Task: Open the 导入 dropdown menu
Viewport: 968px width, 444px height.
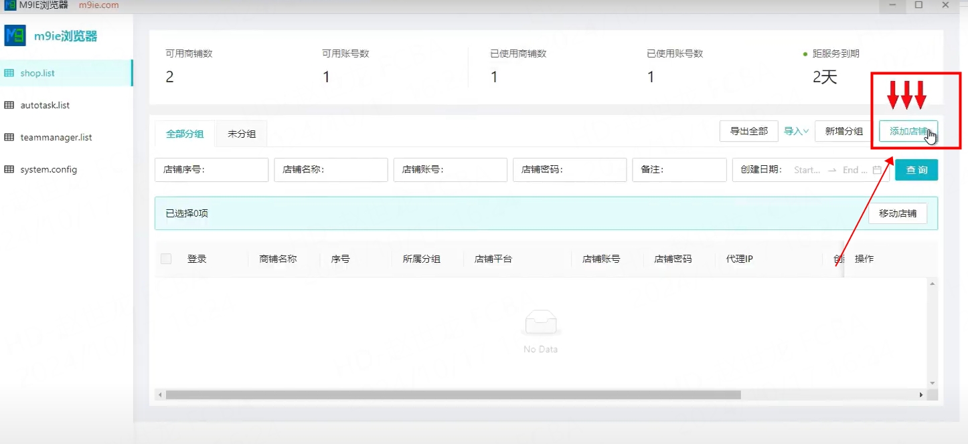Action: (x=796, y=131)
